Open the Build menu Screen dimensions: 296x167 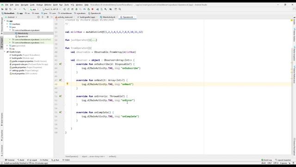pos(55,5)
